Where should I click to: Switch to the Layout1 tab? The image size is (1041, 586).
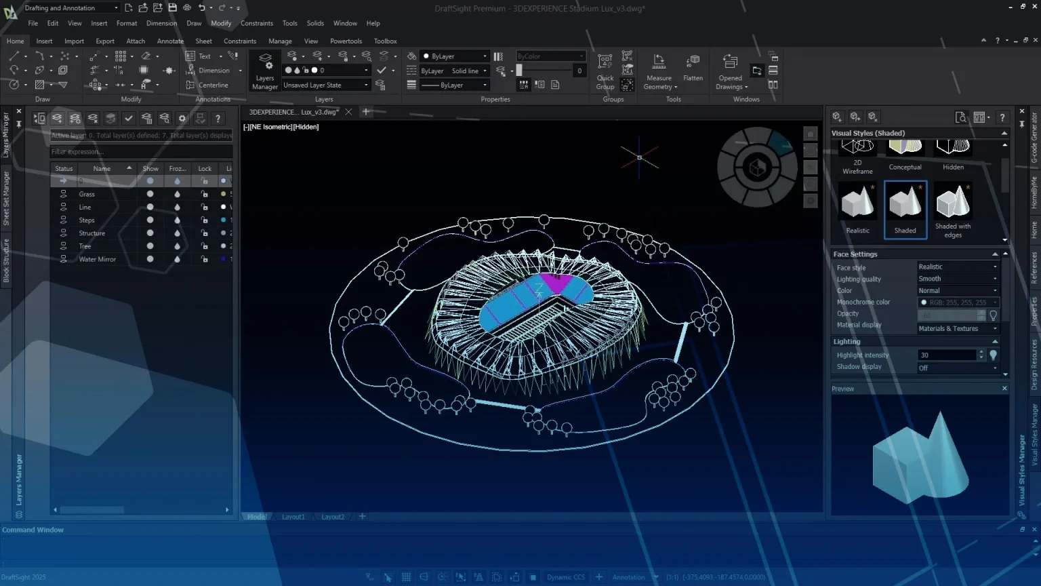click(x=293, y=516)
